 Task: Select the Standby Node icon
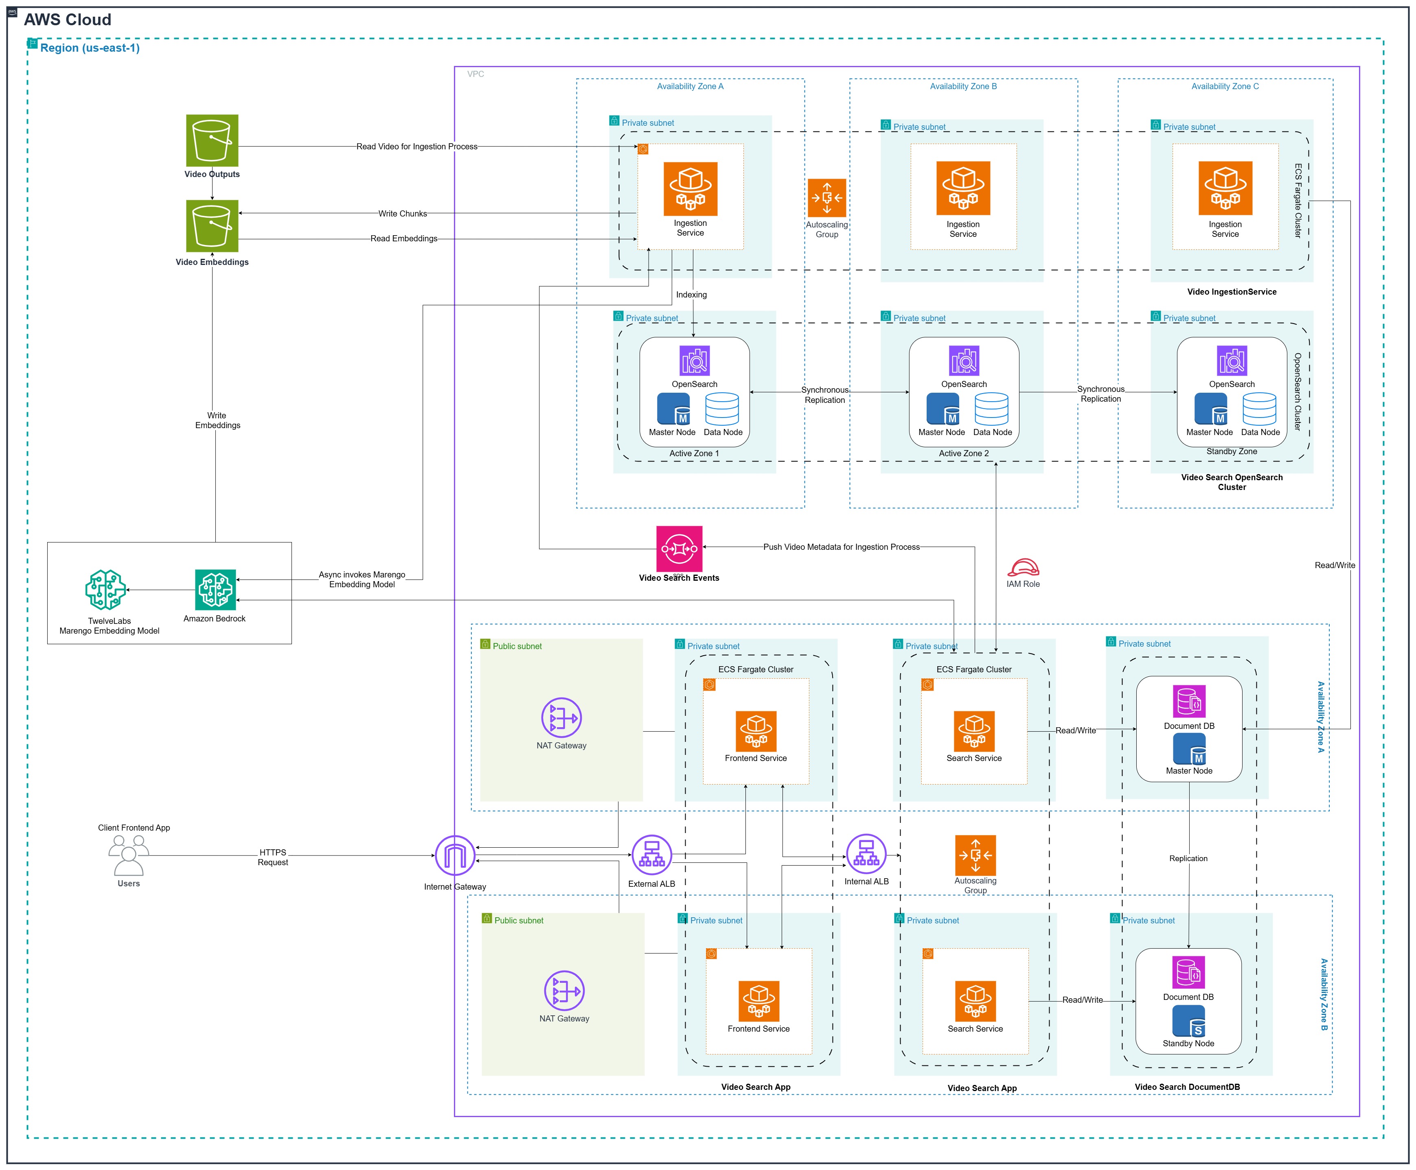coord(1189,1021)
